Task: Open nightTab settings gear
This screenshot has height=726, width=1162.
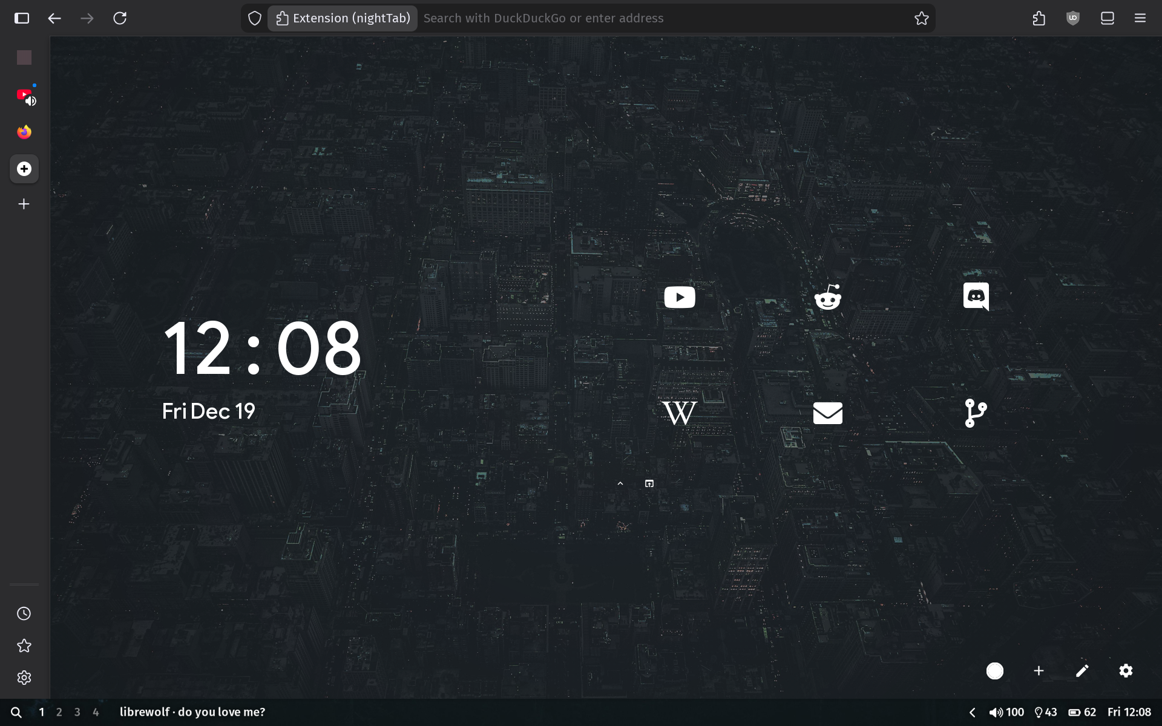Action: coord(1126,671)
